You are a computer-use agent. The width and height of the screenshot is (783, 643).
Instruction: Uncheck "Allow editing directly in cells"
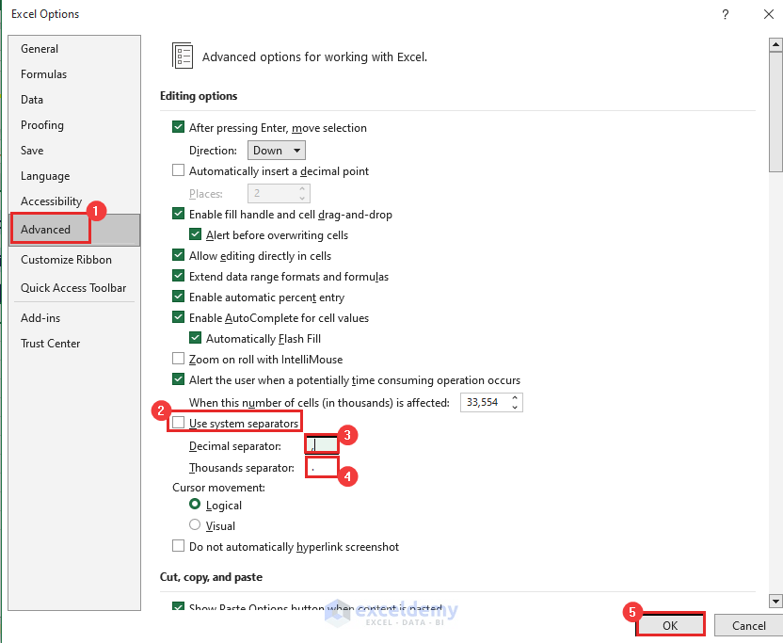tap(178, 254)
